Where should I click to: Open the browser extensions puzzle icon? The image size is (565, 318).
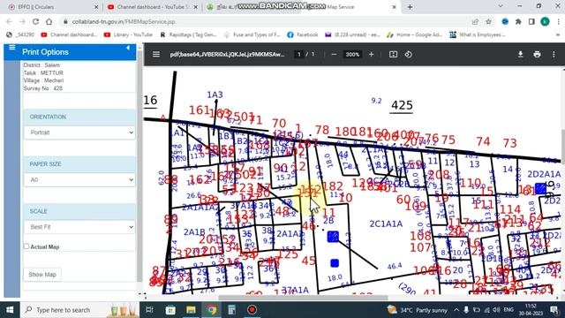pyautogui.click(x=518, y=21)
